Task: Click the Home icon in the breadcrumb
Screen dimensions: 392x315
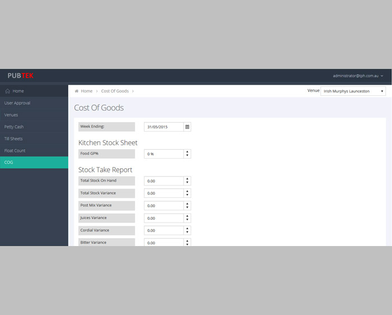Action: click(77, 91)
